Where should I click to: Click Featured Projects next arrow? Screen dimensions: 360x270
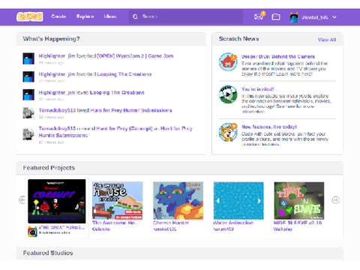(x=335, y=200)
